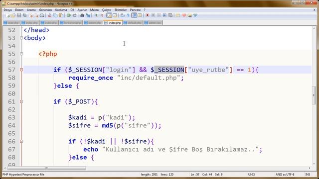The height and width of the screenshot is (179, 319).
Task: Switch to the default.php tab
Action: [x=133, y=23]
